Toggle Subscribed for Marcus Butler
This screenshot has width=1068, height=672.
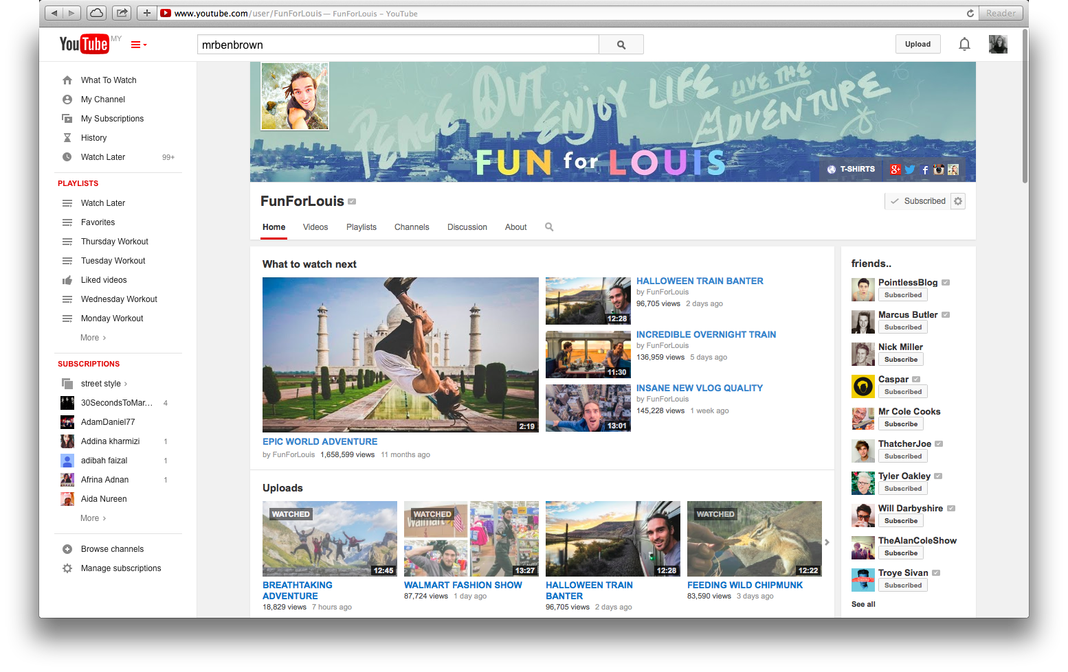click(x=903, y=327)
